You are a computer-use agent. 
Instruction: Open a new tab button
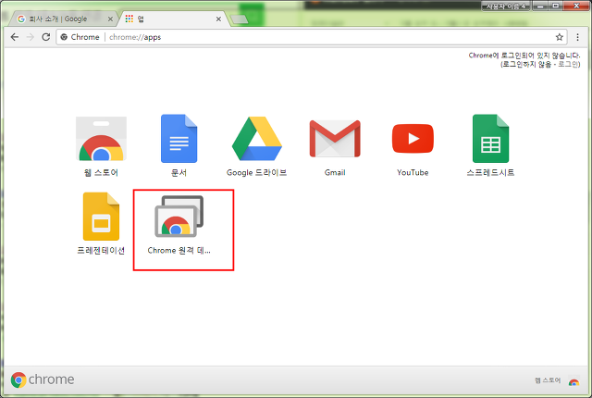tap(239, 19)
